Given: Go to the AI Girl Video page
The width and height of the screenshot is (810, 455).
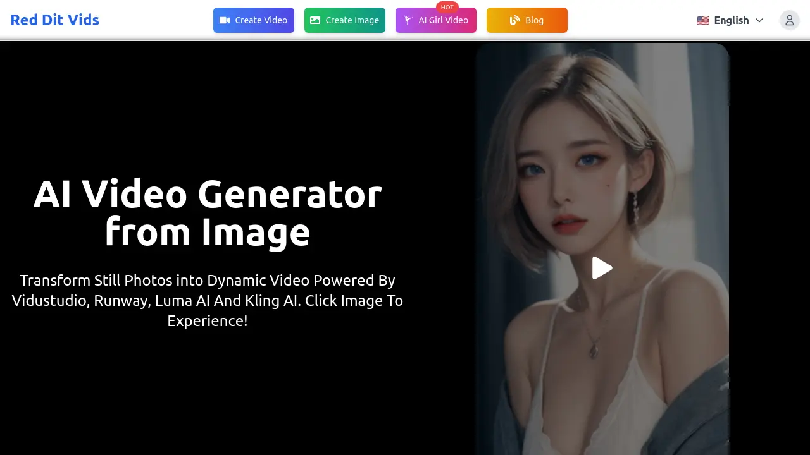Looking at the screenshot, I should (443, 20).
